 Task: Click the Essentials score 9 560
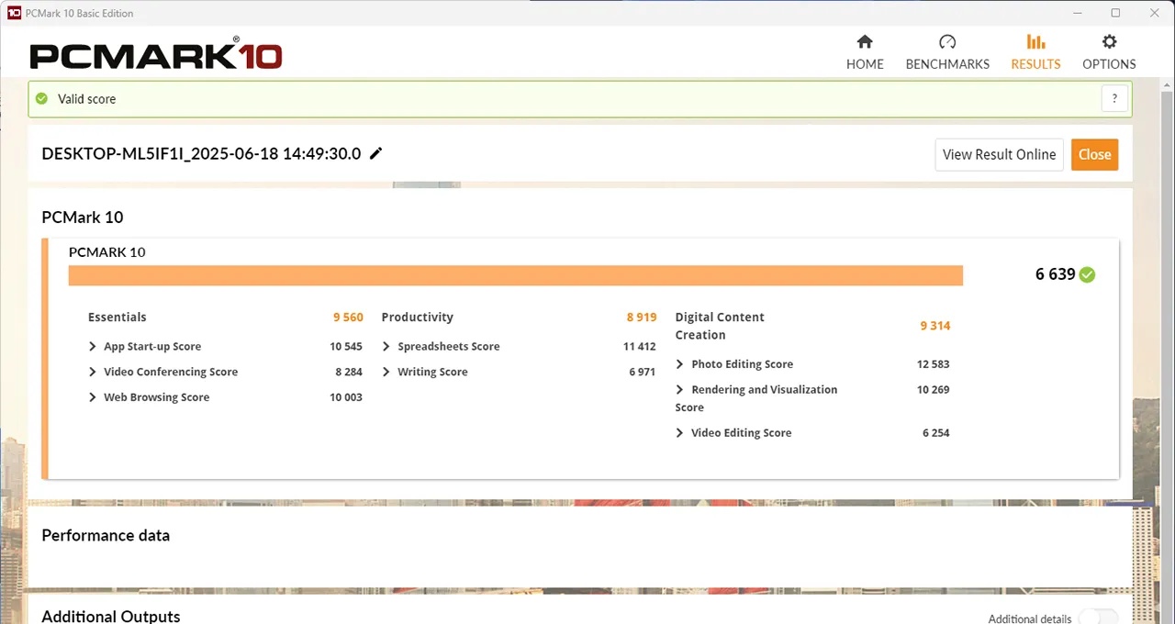[348, 318]
